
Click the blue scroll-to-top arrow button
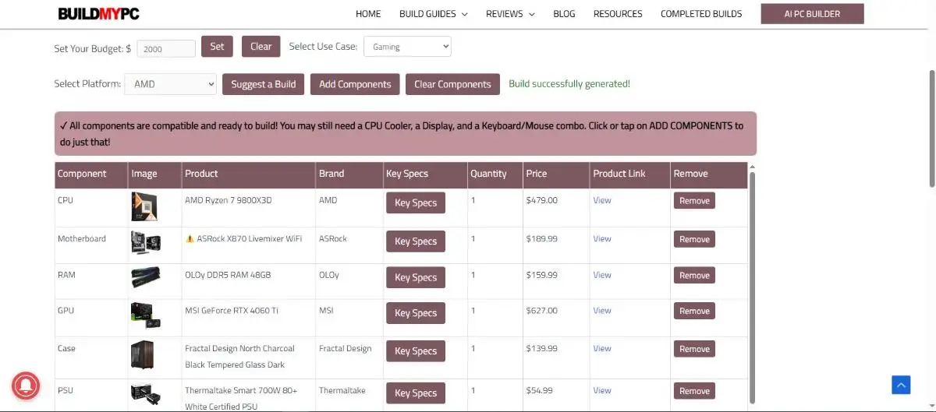pos(901,385)
